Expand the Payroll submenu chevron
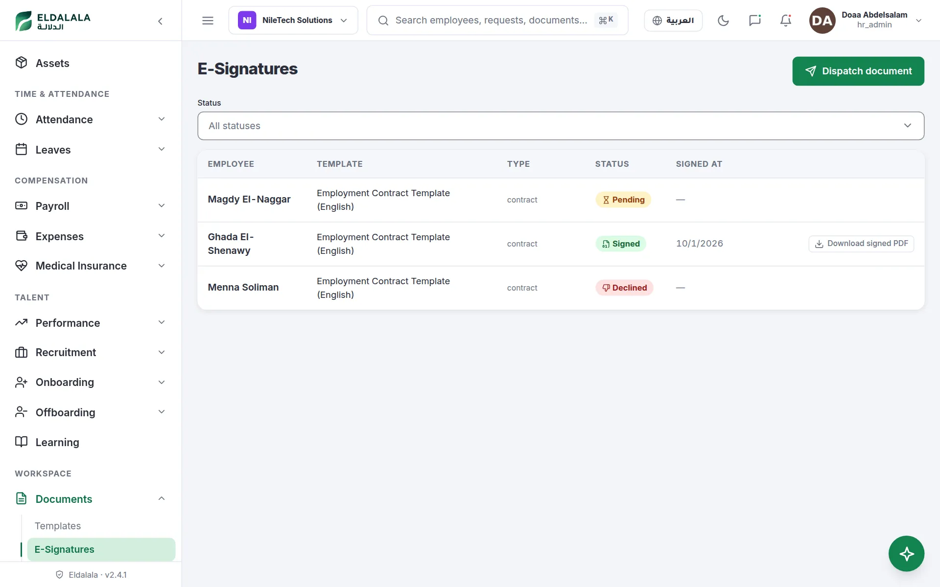 (162, 206)
